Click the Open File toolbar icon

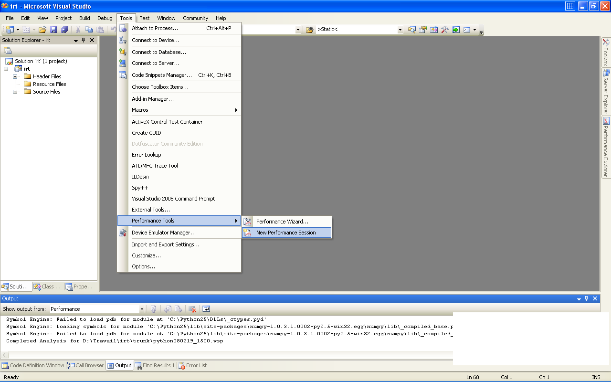click(42, 30)
